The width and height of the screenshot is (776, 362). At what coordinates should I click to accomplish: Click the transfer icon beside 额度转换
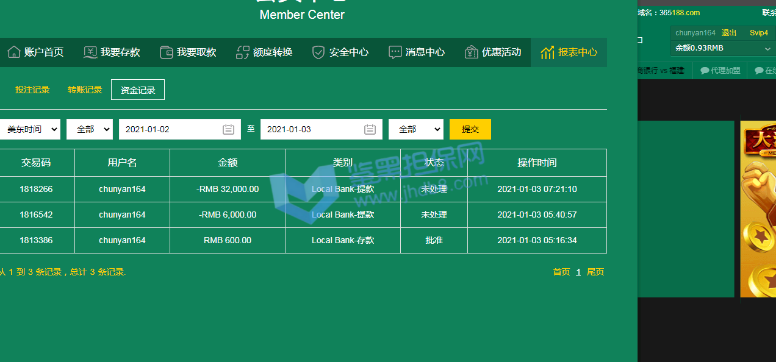pos(243,52)
